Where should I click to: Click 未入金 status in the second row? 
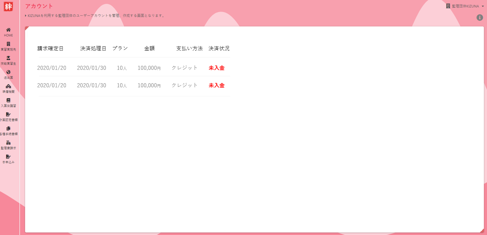(x=217, y=85)
